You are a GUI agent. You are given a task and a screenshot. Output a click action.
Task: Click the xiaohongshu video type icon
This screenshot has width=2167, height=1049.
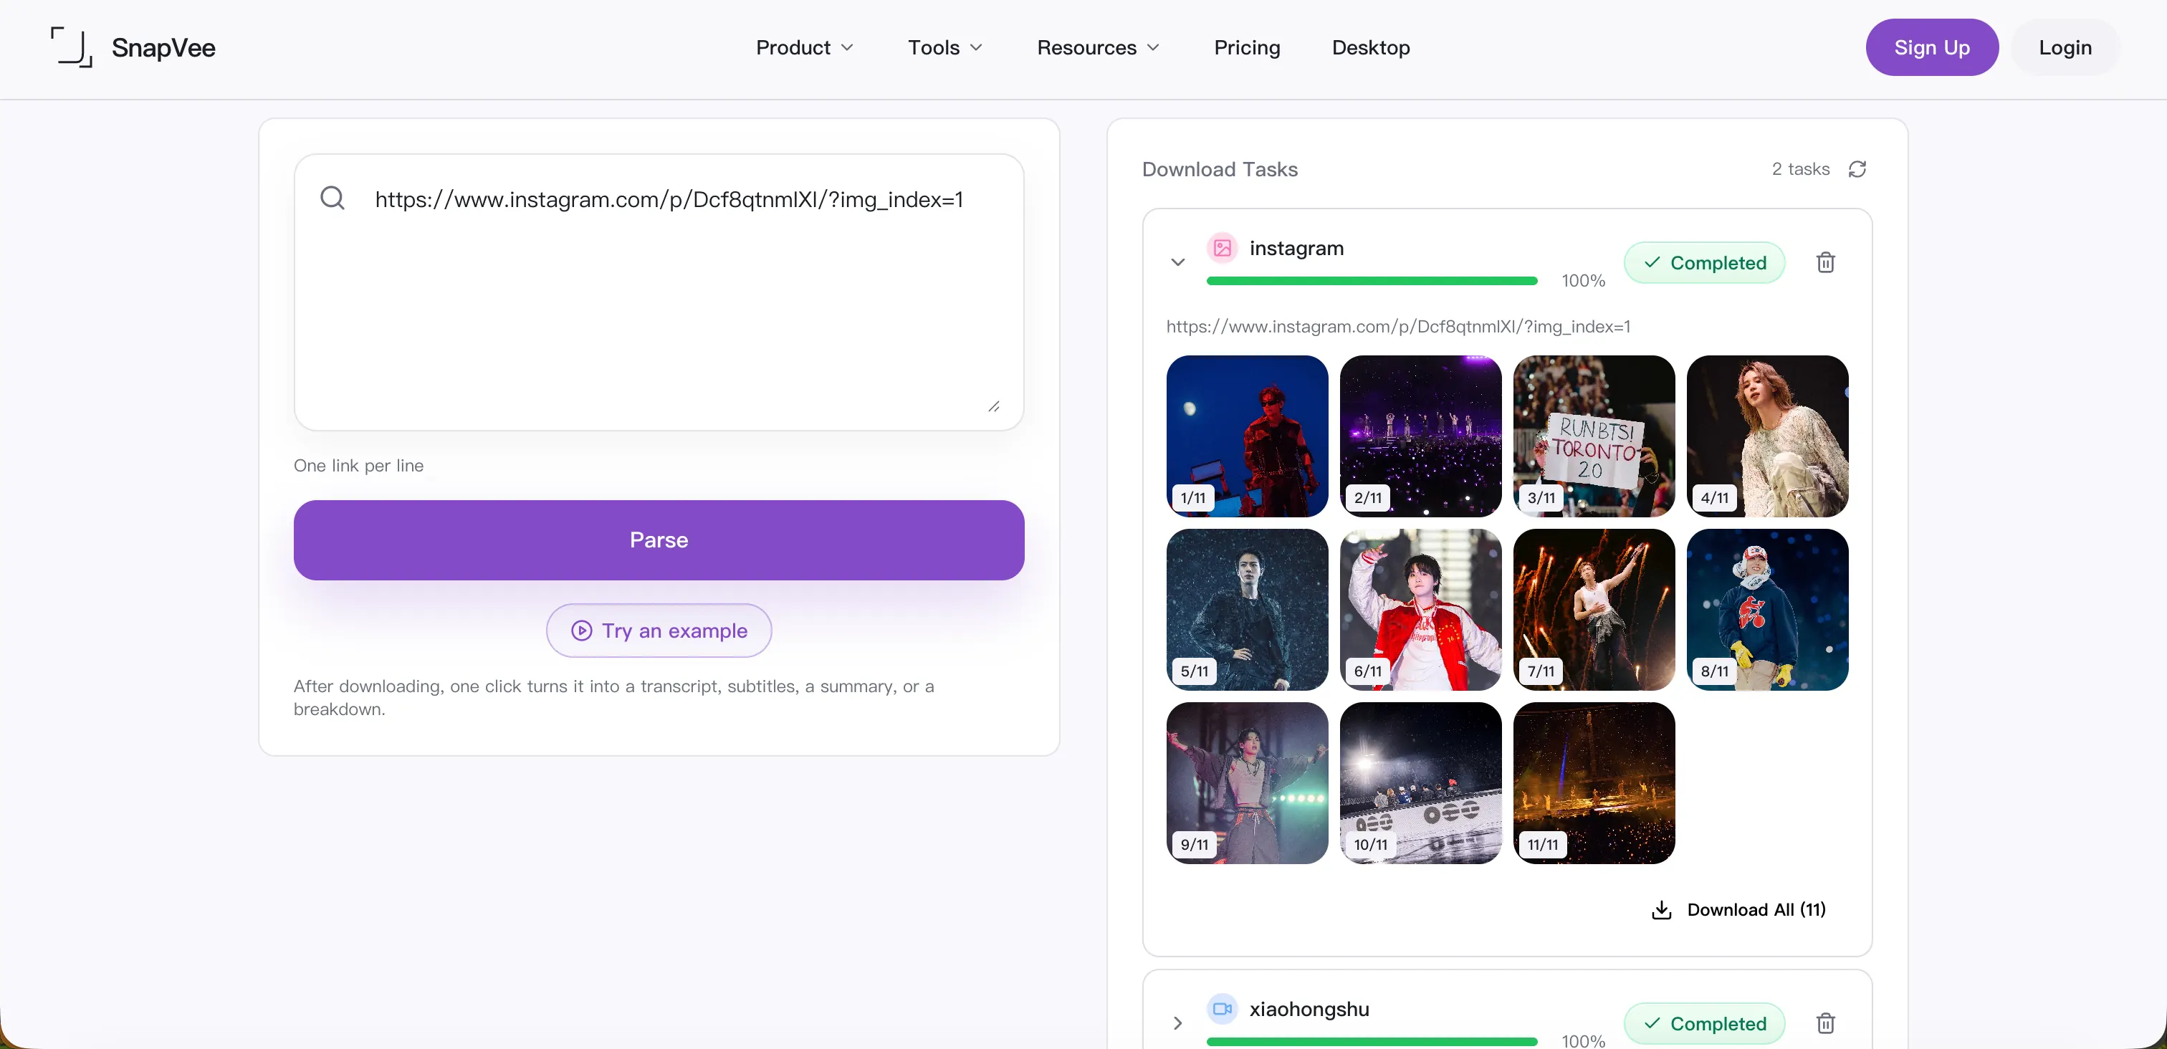pyautogui.click(x=1223, y=1009)
